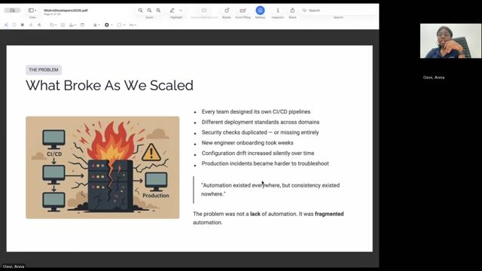Click bullet 'Every team designed its own CI/CD pipelines'
Screen dimensions: 482x271
(x=256, y=112)
